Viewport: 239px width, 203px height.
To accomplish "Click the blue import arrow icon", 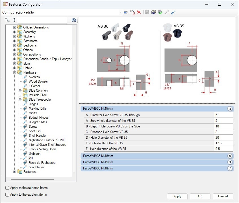I will [173, 12].
